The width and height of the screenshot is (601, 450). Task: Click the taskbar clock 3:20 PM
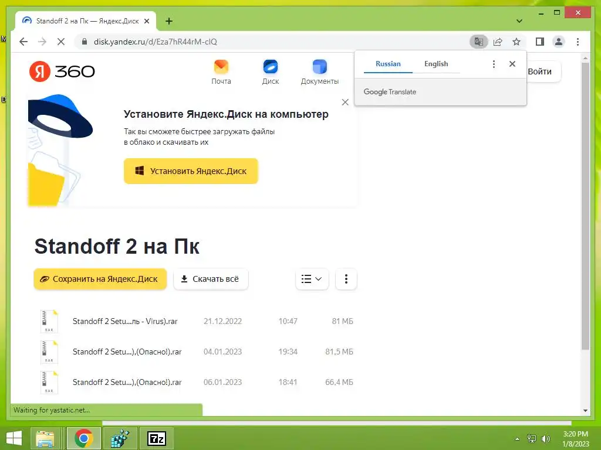575,439
